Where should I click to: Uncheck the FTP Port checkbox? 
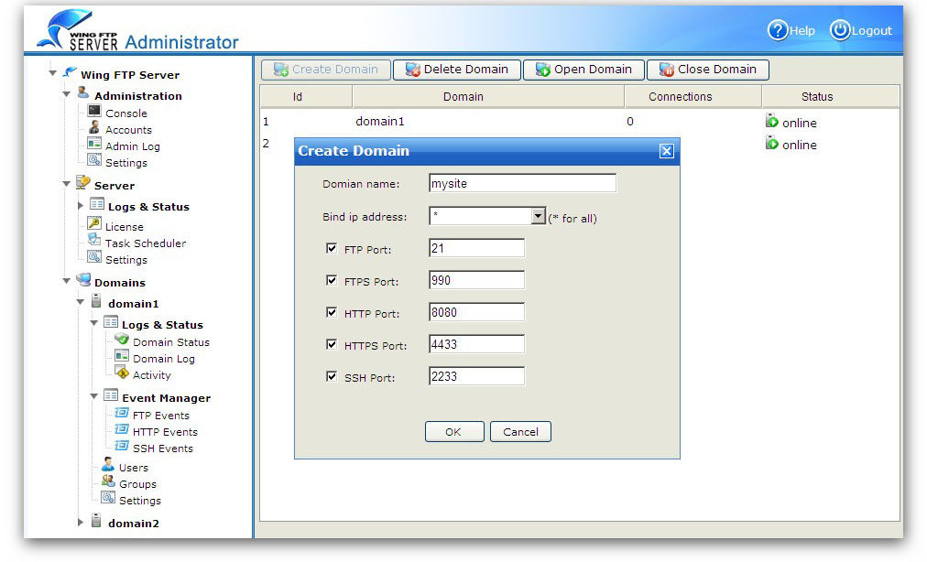[x=332, y=249]
